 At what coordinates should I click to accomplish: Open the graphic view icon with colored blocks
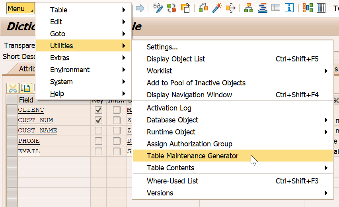(308, 8)
